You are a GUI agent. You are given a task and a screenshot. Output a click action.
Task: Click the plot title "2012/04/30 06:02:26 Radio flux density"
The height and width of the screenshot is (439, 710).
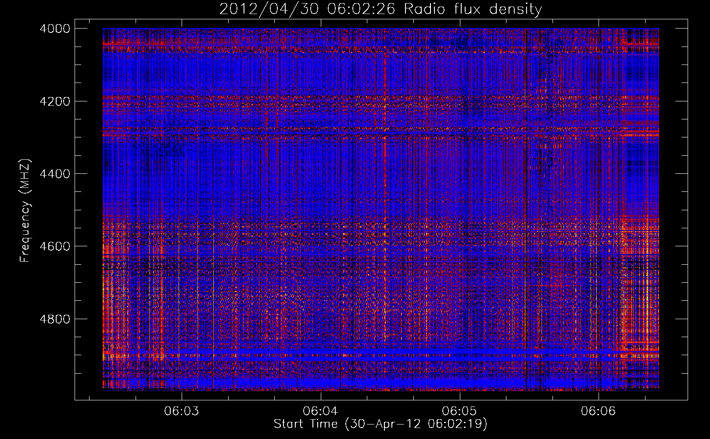point(381,9)
